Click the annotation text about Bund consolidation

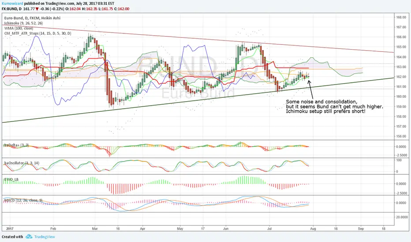334,106
